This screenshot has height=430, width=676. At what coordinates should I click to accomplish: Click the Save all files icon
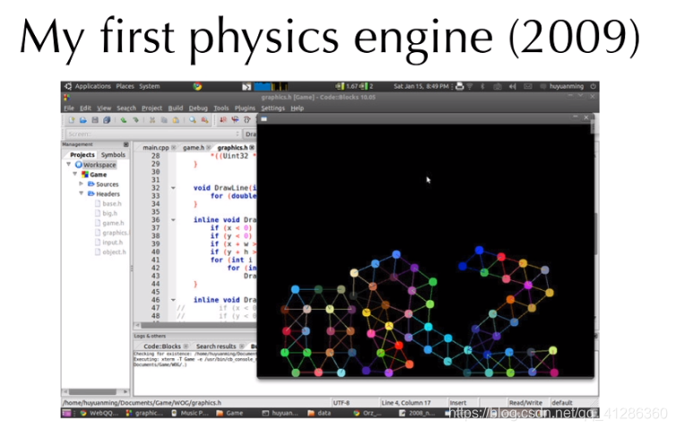107,120
